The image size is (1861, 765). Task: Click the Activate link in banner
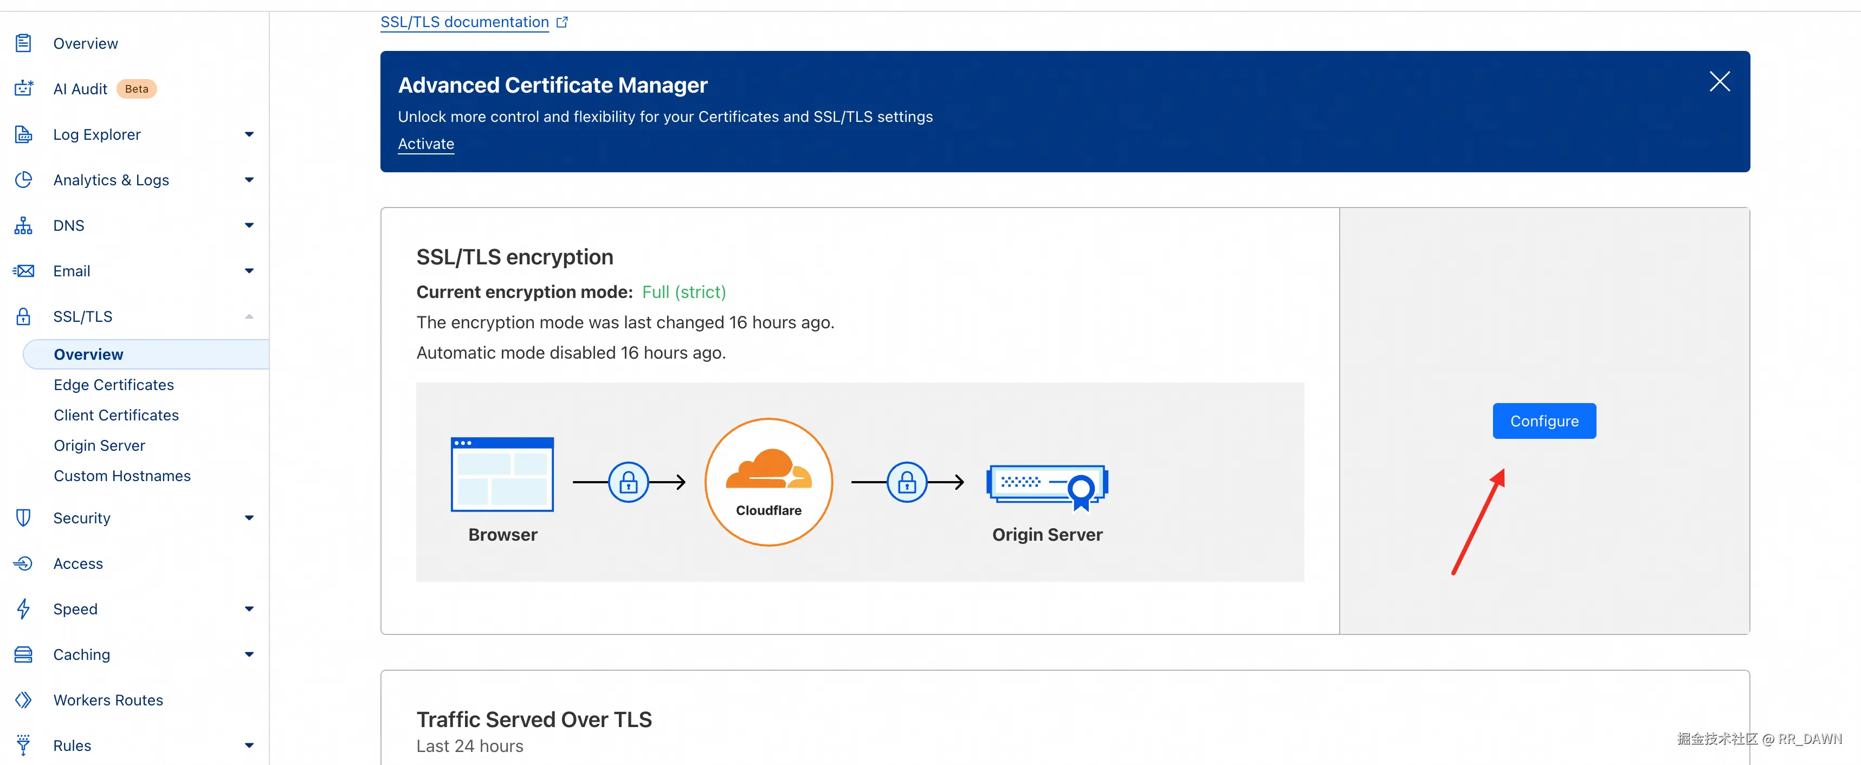tap(425, 144)
